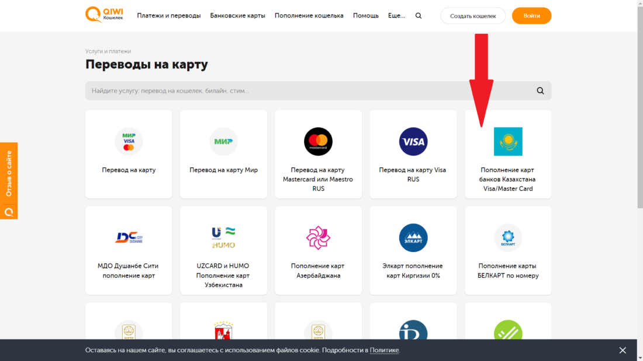Expand the Пополнение кошелька section
The height and width of the screenshot is (361, 643).
tap(309, 16)
